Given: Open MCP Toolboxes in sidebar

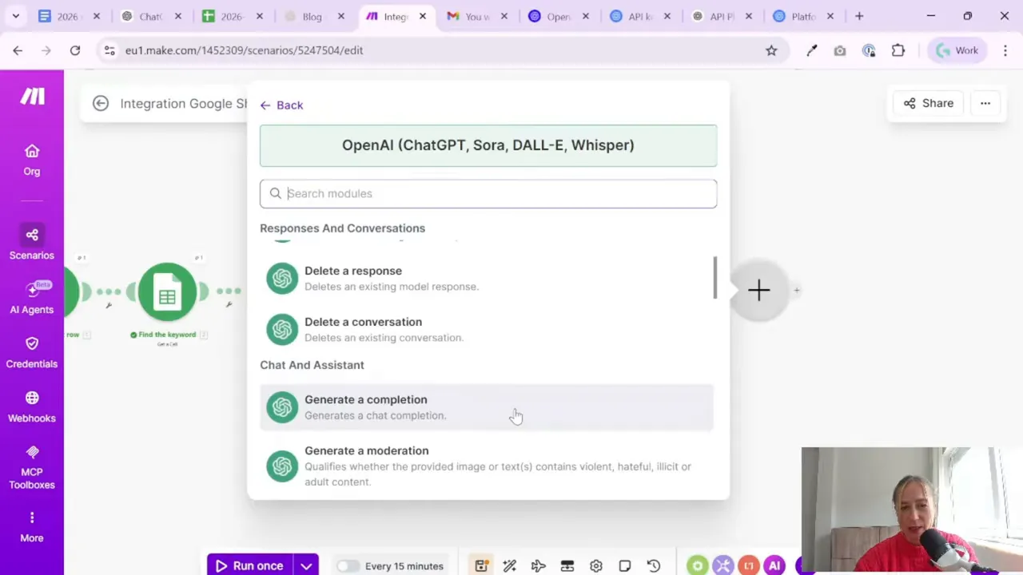Looking at the screenshot, I should 32,467.
